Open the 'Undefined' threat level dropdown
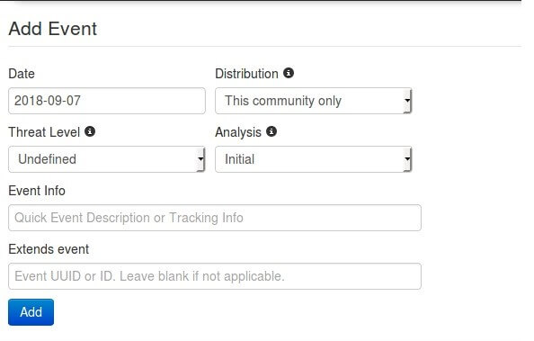Viewport: 534px width, 341px height. (x=107, y=159)
